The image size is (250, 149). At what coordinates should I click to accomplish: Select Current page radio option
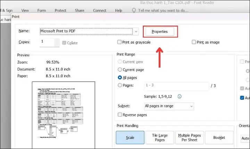[120, 70]
